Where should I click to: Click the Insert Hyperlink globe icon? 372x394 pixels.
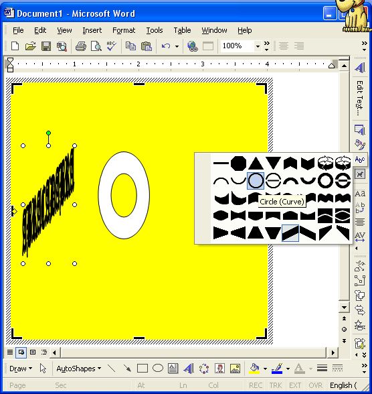pos(193,46)
